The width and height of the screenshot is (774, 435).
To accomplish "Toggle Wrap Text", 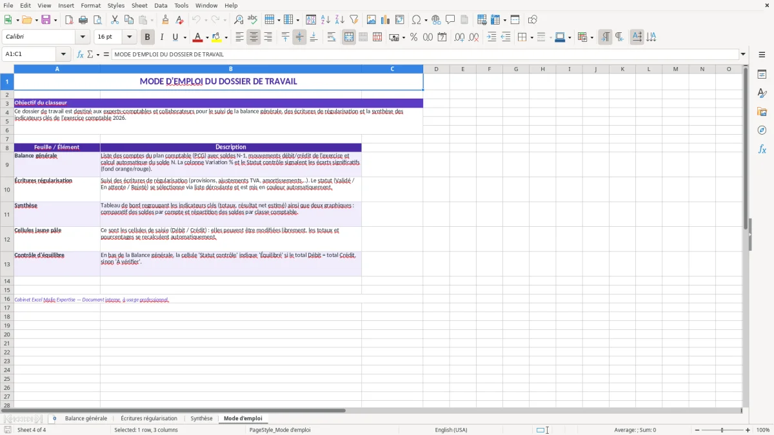I will coord(332,37).
